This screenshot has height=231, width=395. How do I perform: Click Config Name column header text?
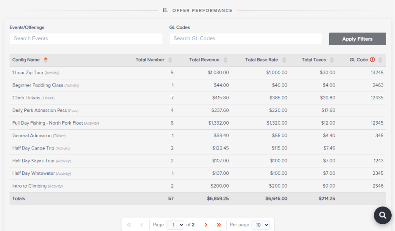(26, 60)
